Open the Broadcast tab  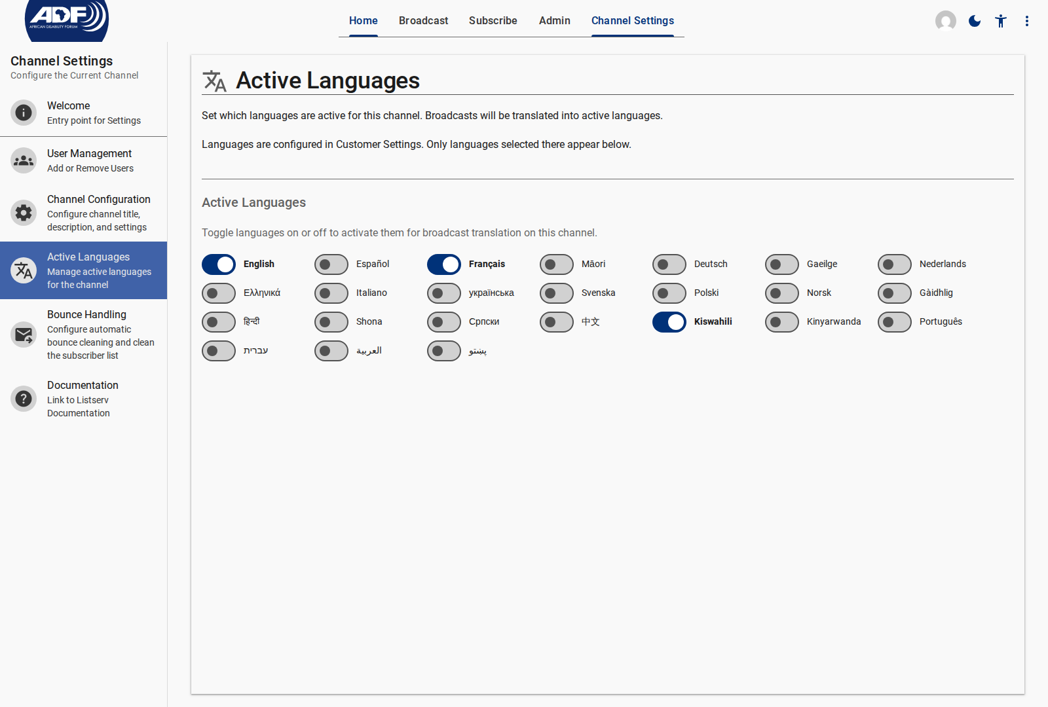pos(424,21)
